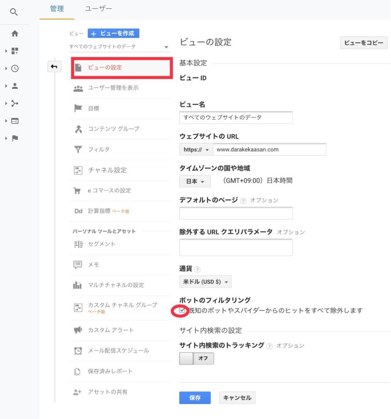Select ビューの設定 menu item
This screenshot has height=419, width=391.
(x=122, y=68)
